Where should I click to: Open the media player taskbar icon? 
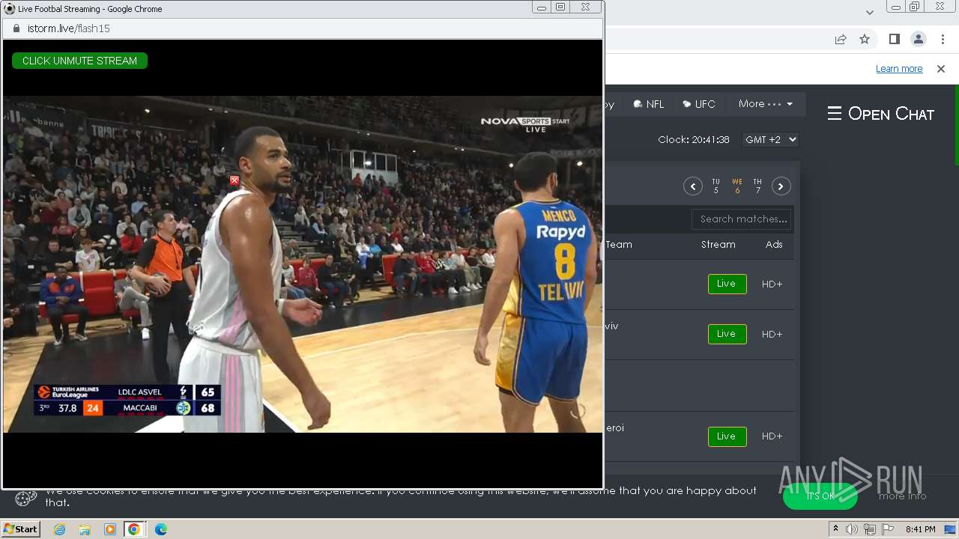pos(110,529)
